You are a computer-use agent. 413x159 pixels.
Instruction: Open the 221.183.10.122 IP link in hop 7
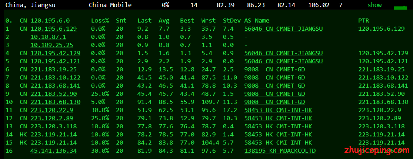click(x=55, y=78)
